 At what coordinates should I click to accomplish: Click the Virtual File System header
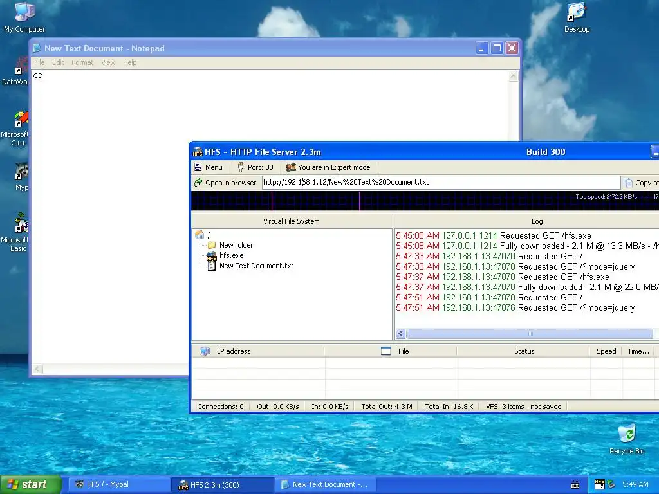292,221
